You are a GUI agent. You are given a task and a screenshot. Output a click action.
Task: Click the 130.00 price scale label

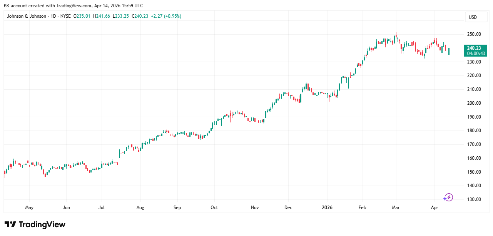point(473,199)
